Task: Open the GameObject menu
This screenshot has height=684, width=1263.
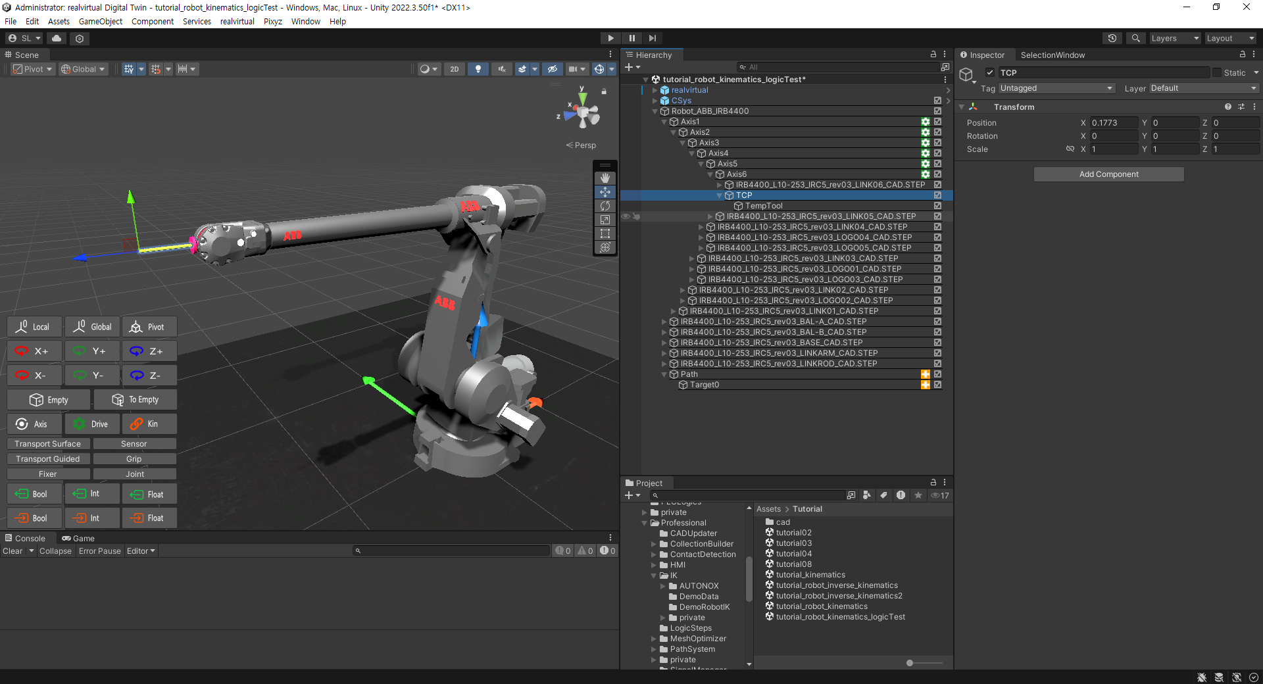Action: tap(101, 21)
